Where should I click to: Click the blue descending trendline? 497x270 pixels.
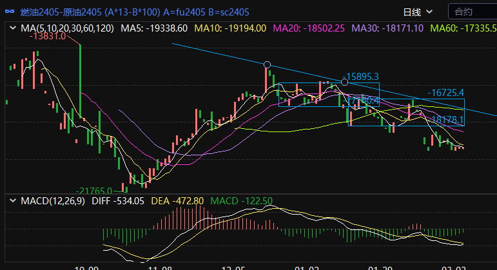(x=219, y=53)
